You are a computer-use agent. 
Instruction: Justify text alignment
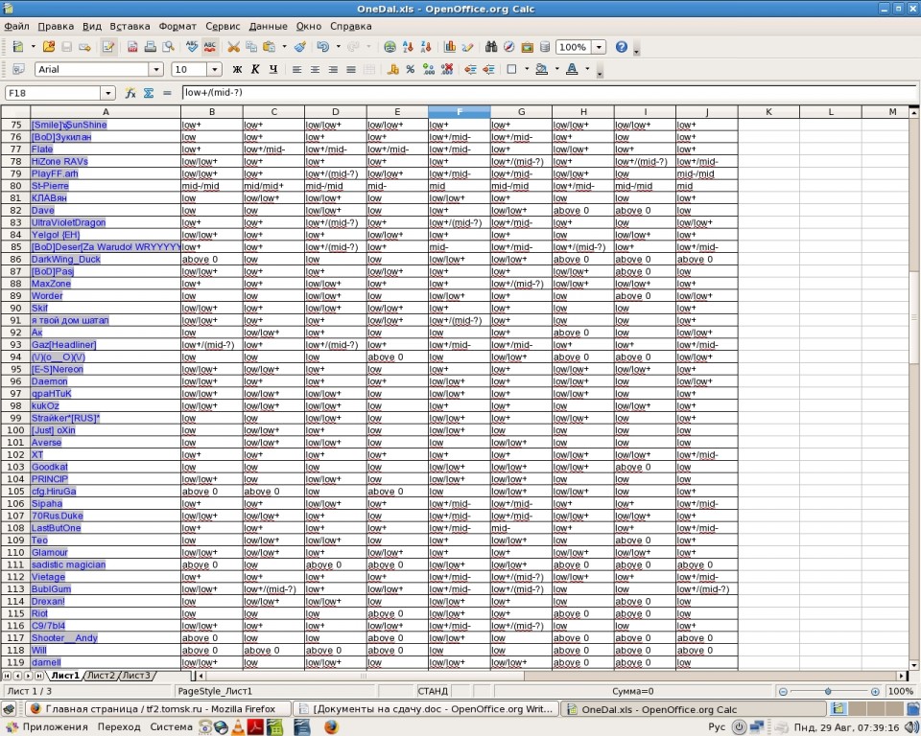click(x=351, y=69)
